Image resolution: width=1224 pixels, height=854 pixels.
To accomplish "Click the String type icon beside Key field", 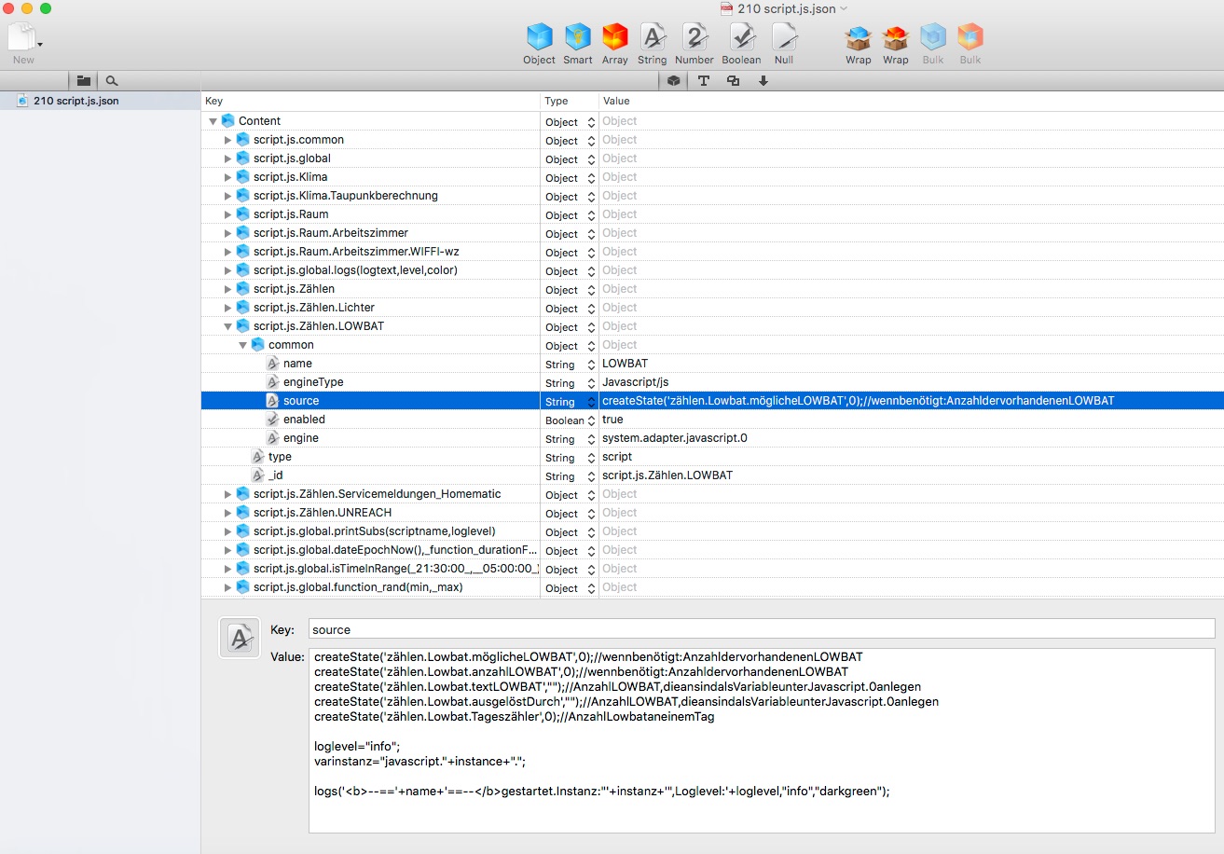I will pos(239,638).
